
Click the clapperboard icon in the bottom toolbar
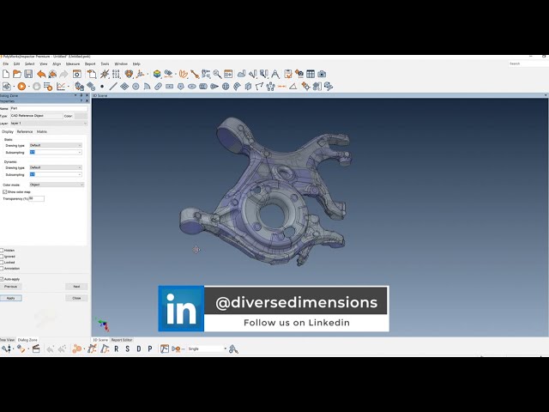click(36, 349)
